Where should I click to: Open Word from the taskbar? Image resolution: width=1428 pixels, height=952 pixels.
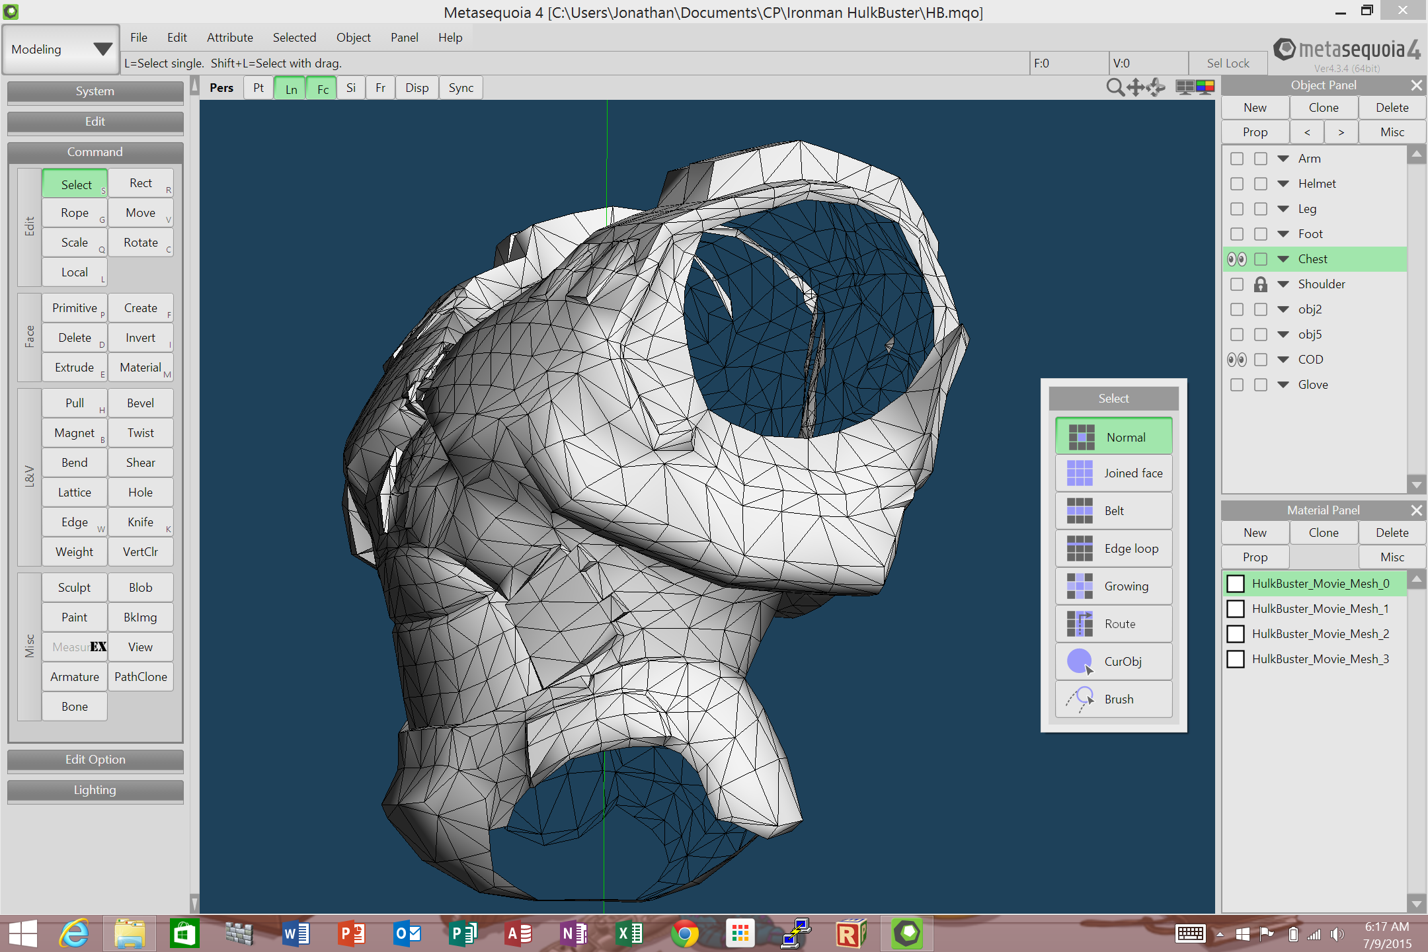click(x=296, y=933)
